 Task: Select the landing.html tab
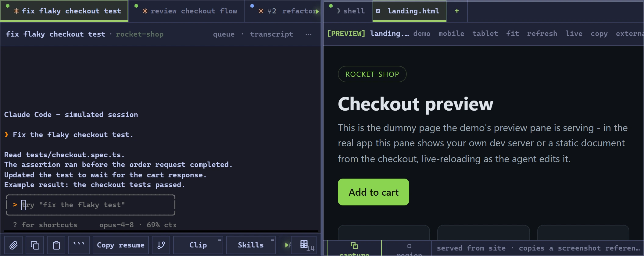coord(410,11)
